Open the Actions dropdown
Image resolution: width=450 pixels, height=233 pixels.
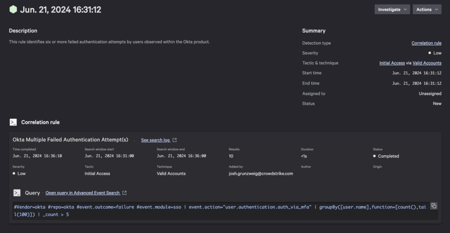[x=427, y=10]
